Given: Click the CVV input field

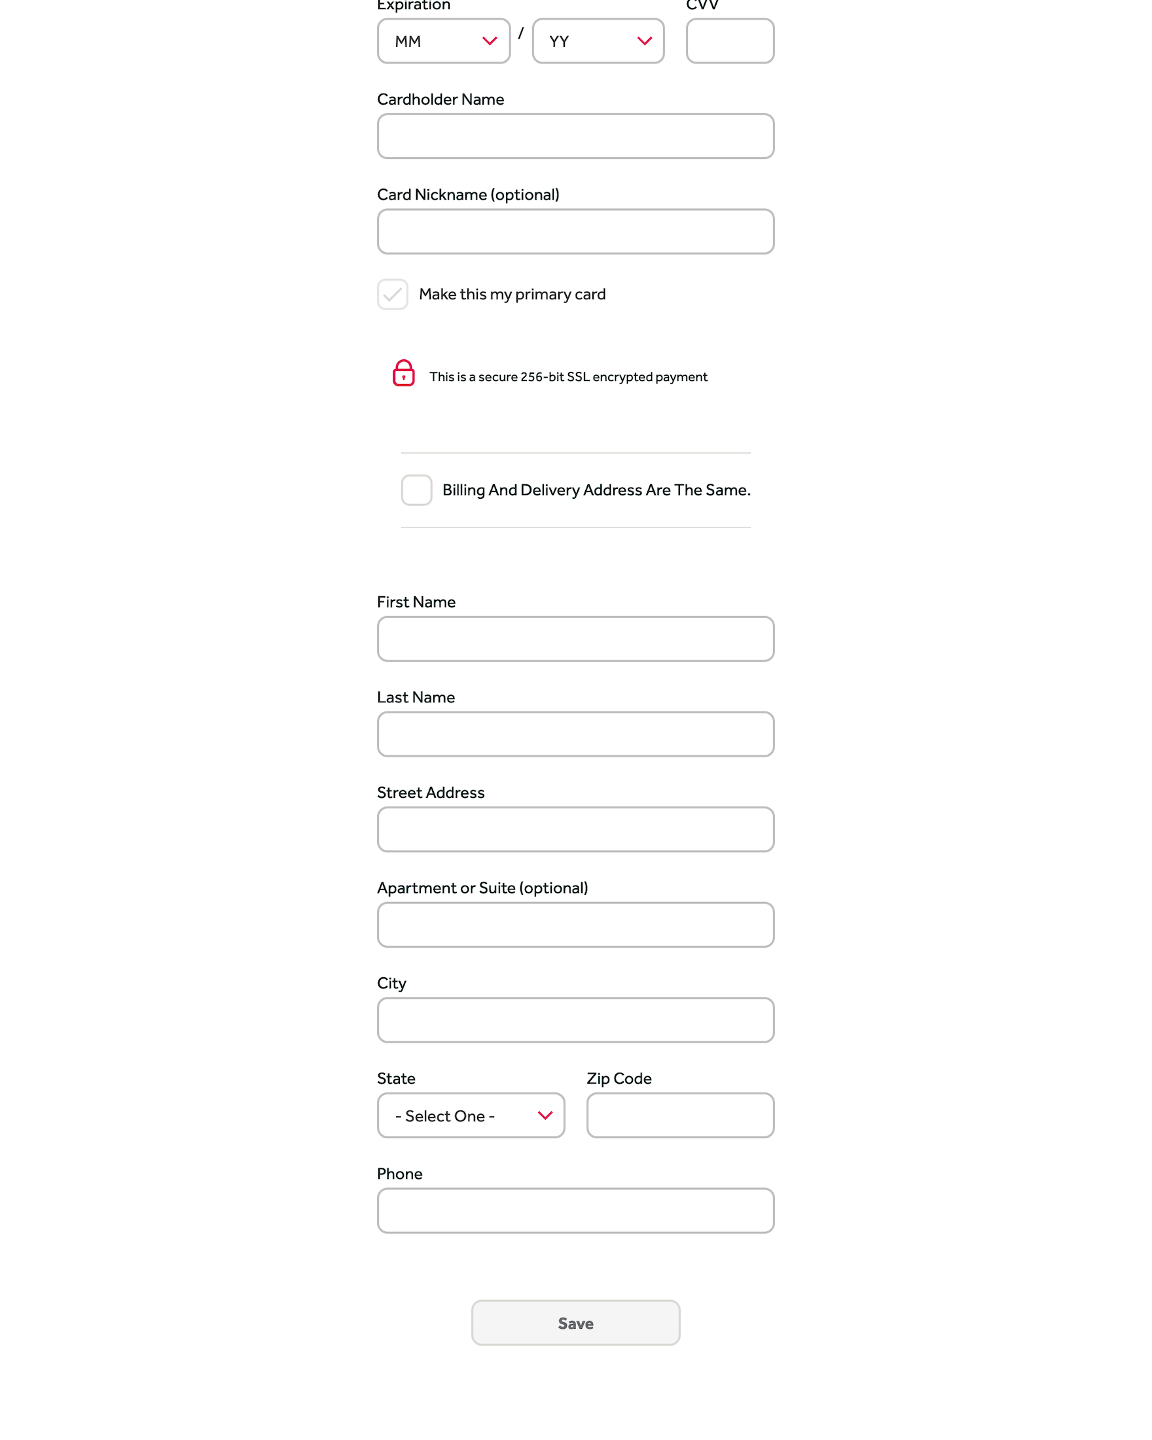Looking at the screenshot, I should pos(730,41).
